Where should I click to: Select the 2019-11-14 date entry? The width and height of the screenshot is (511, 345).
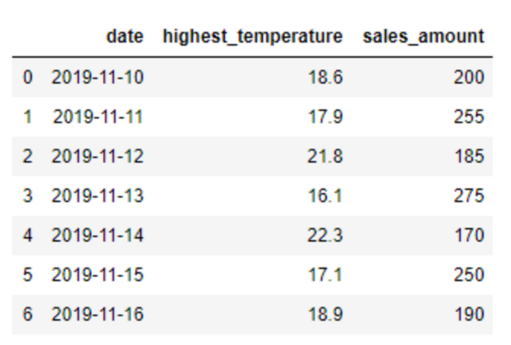click(97, 235)
